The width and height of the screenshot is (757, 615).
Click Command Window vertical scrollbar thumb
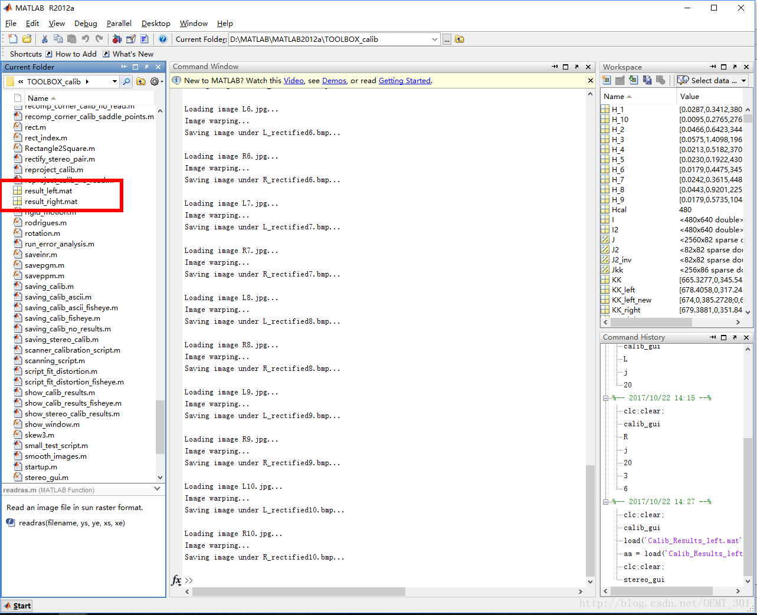[x=590, y=520]
